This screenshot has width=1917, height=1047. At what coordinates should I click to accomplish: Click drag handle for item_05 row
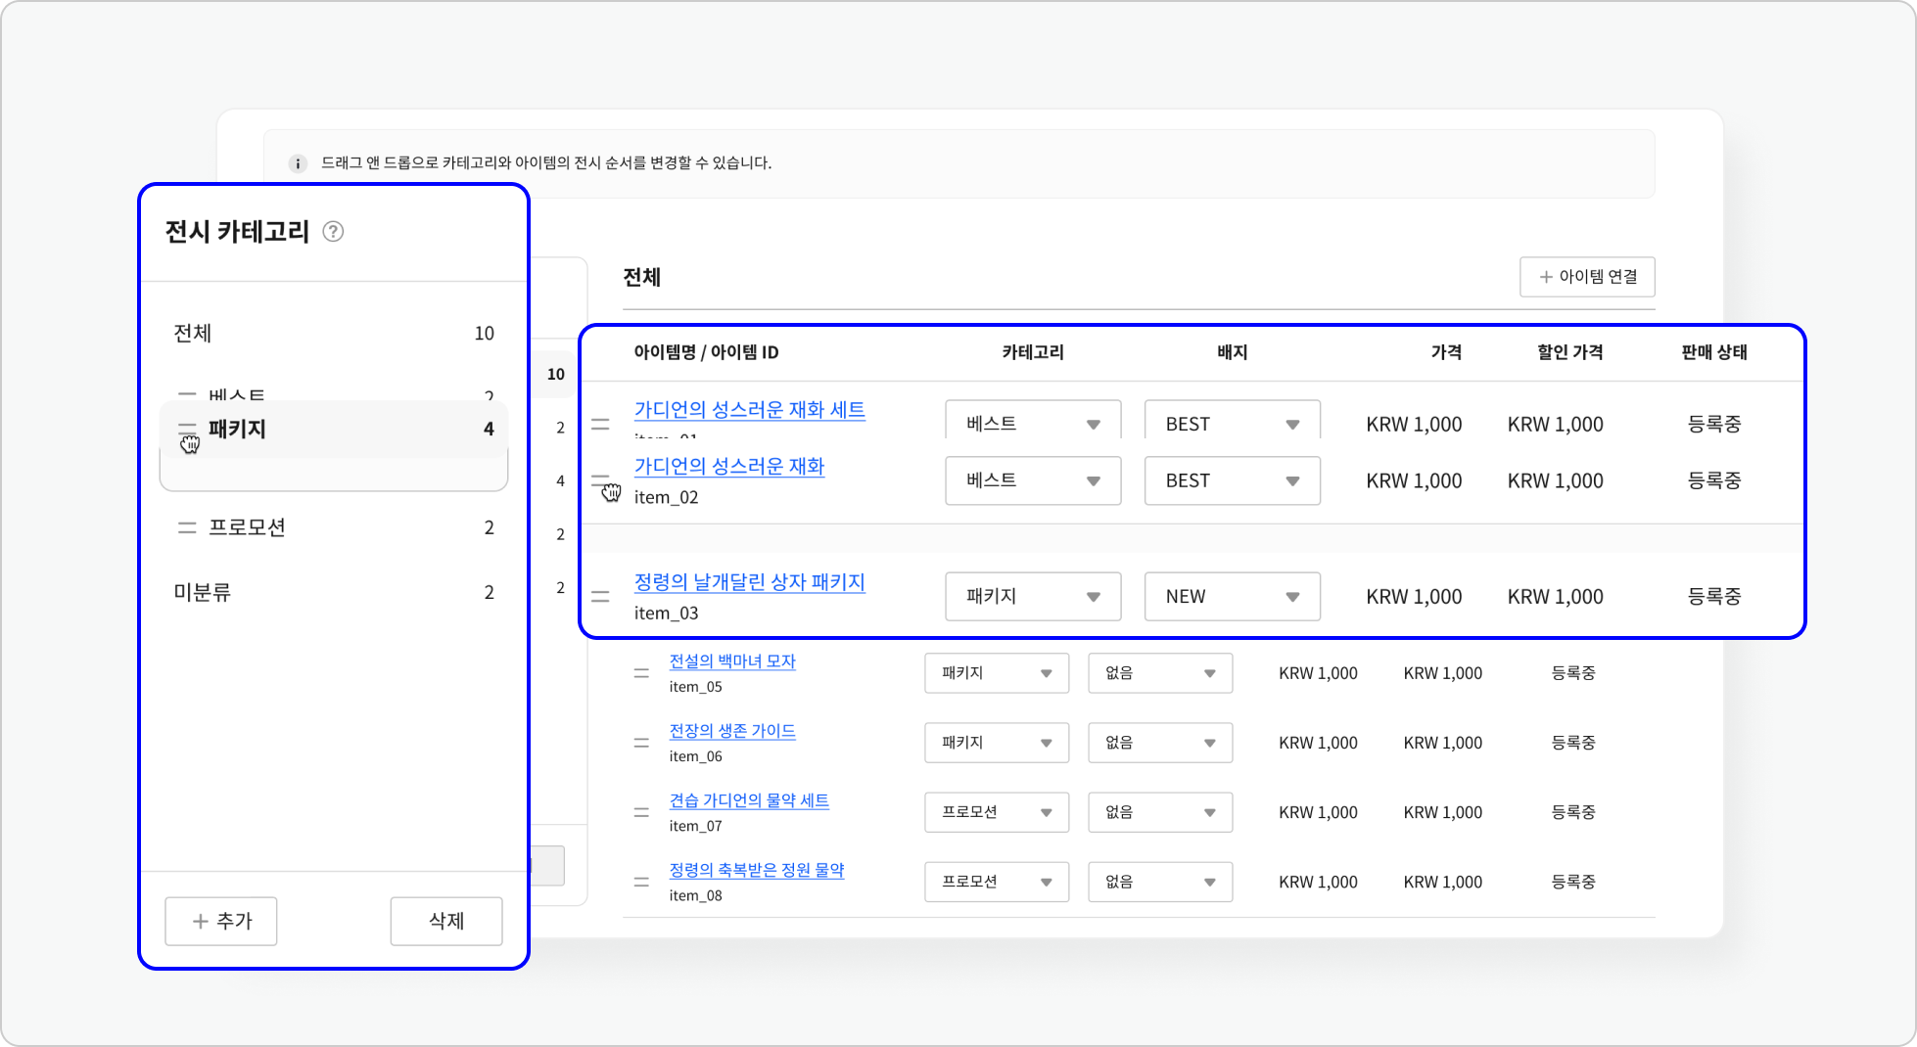[641, 673]
